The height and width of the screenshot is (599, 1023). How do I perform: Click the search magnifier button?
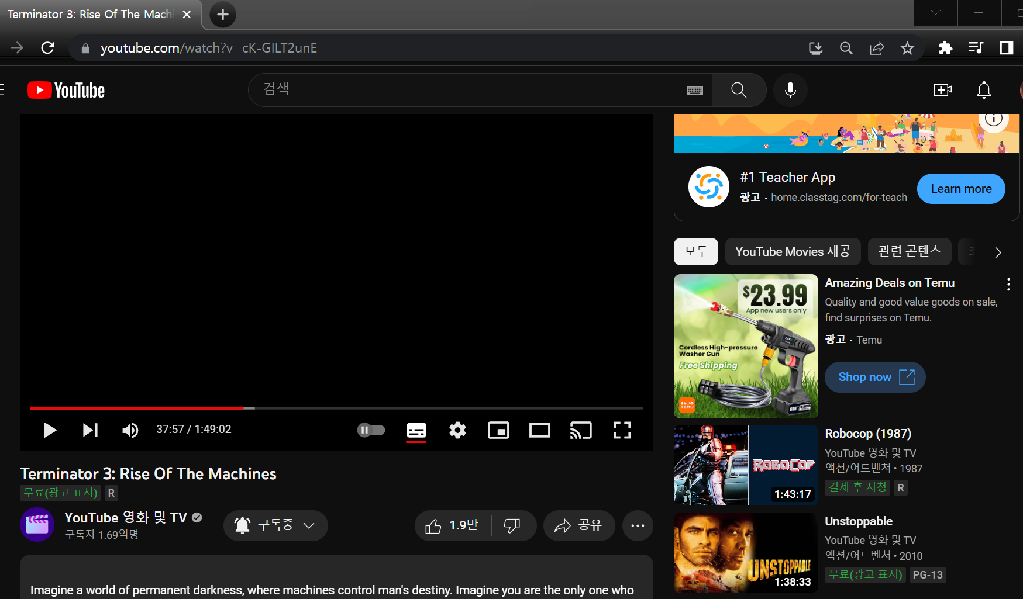click(x=739, y=90)
